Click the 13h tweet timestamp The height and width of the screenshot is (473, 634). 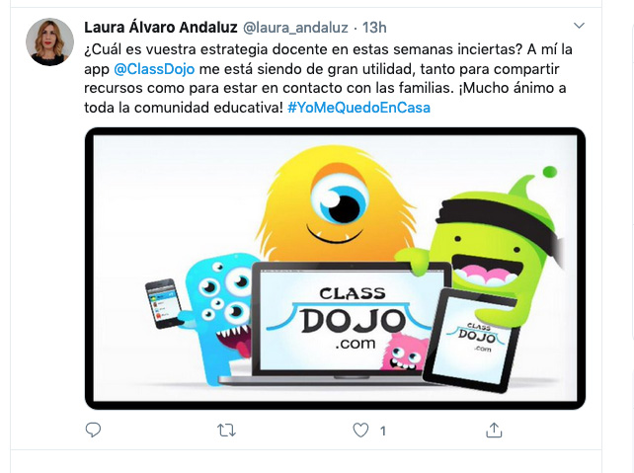(374, 28)
